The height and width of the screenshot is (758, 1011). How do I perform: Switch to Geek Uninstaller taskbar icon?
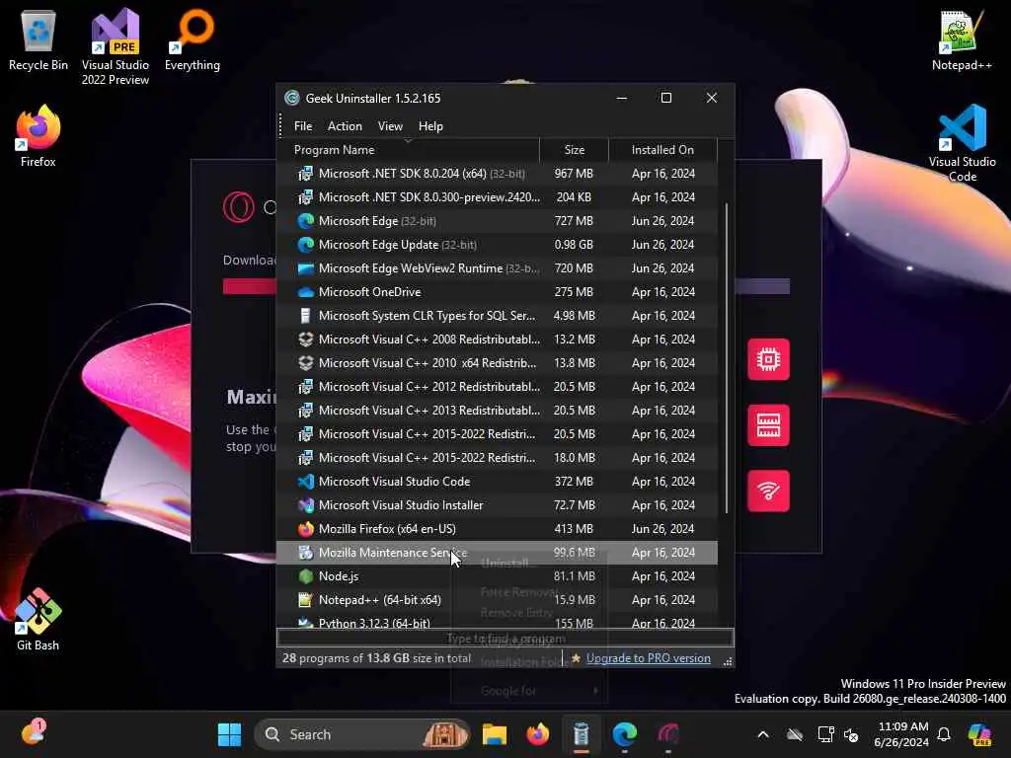(581, 734)
